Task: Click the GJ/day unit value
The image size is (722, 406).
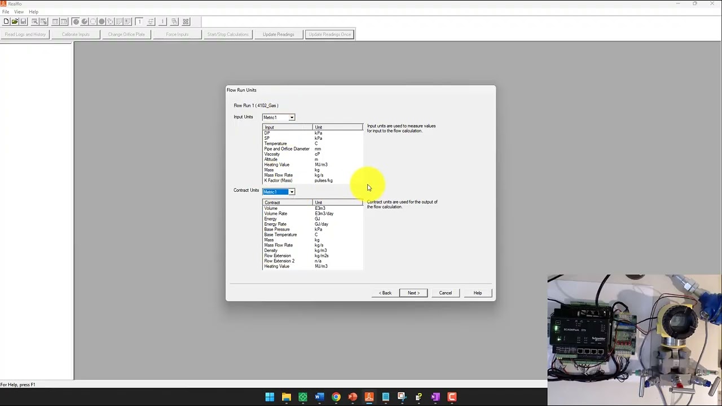Action: coord(322,224)
